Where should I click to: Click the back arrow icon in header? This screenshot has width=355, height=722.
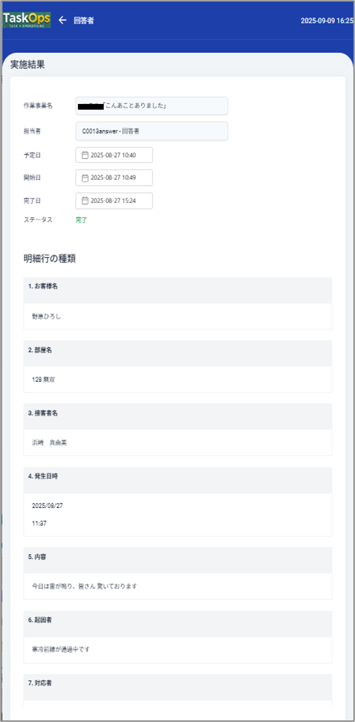62,20
